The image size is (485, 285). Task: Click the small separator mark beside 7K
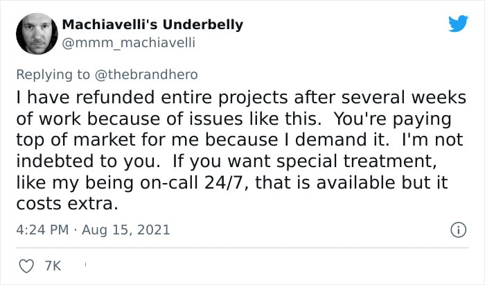85,265
